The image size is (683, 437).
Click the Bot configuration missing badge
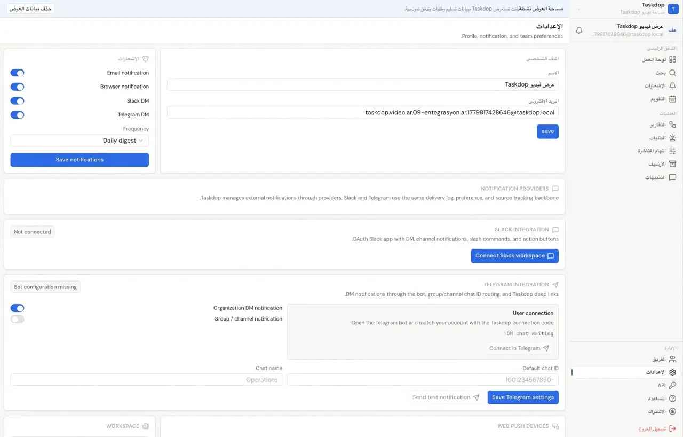pos(45,287)
